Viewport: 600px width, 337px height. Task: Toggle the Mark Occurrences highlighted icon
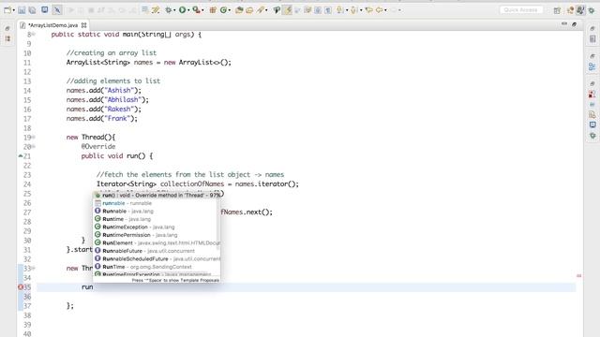click(x=288, y=10)
